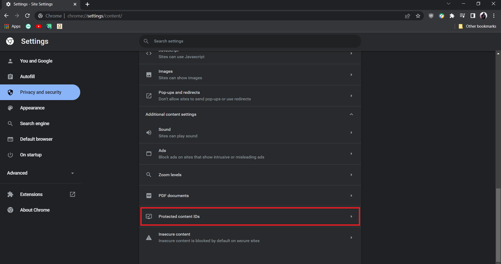501x264 pixels.
Task: Click the Chrome logo beside Settings title
Action: pos(10,41)
